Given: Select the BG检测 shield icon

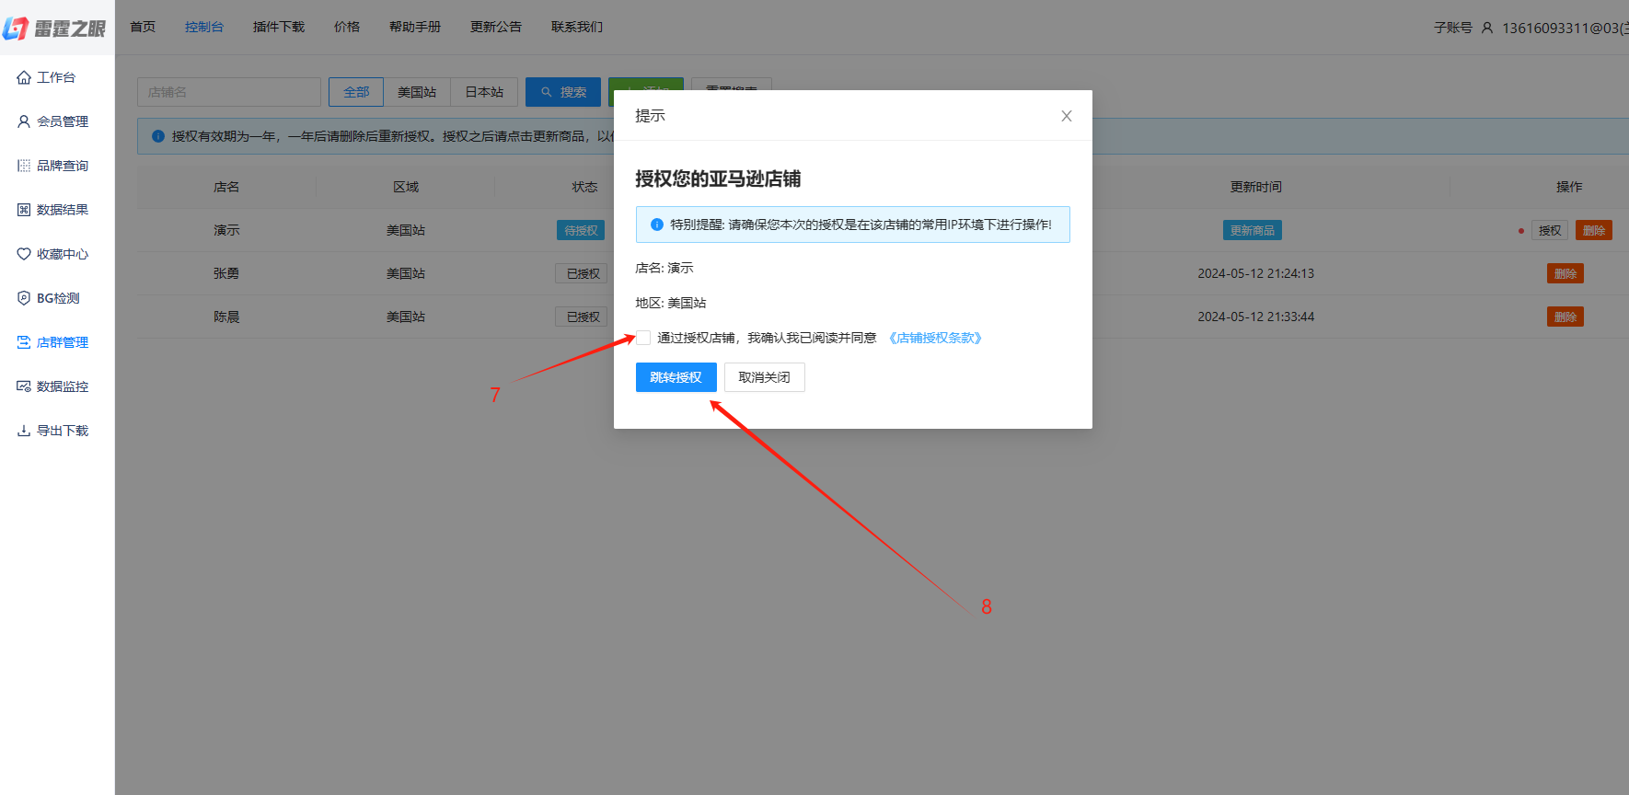Looking at the screenshot, I should coord(24,298).
